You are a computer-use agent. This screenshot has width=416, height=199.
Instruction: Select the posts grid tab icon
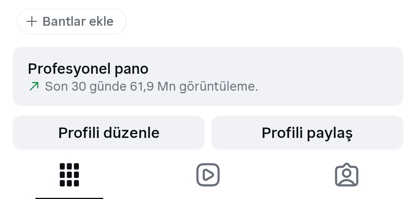point(69,175)
